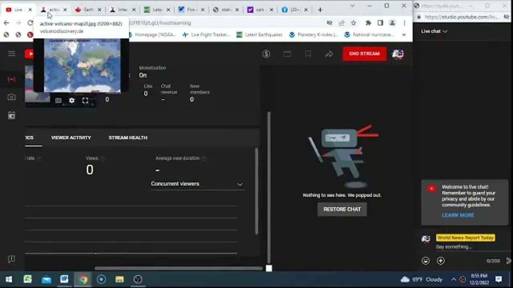Viewport: 513px width, 288px height.
Task: Click the stream preview thumbnail
Action: point(60,86)
